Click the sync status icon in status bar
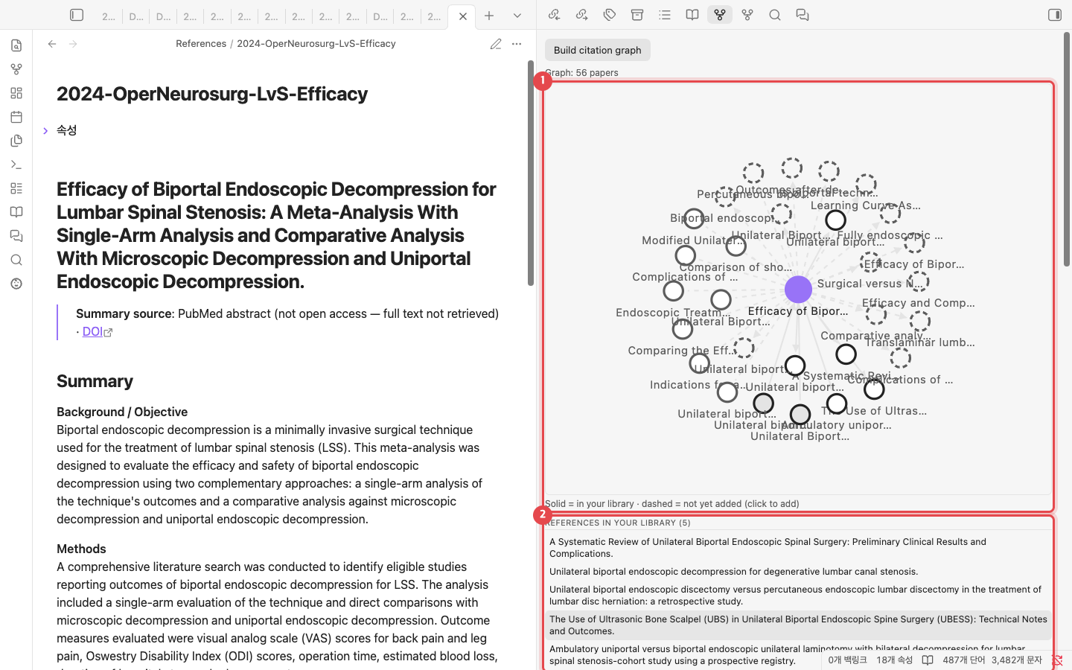The width and height of the screenshot is (1072, 670). click(1057, 660)
